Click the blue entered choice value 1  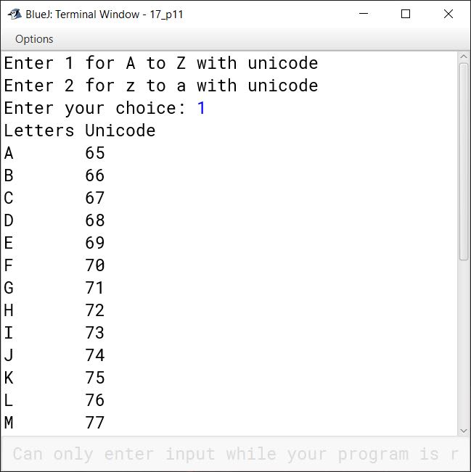(x=201, y=108)
